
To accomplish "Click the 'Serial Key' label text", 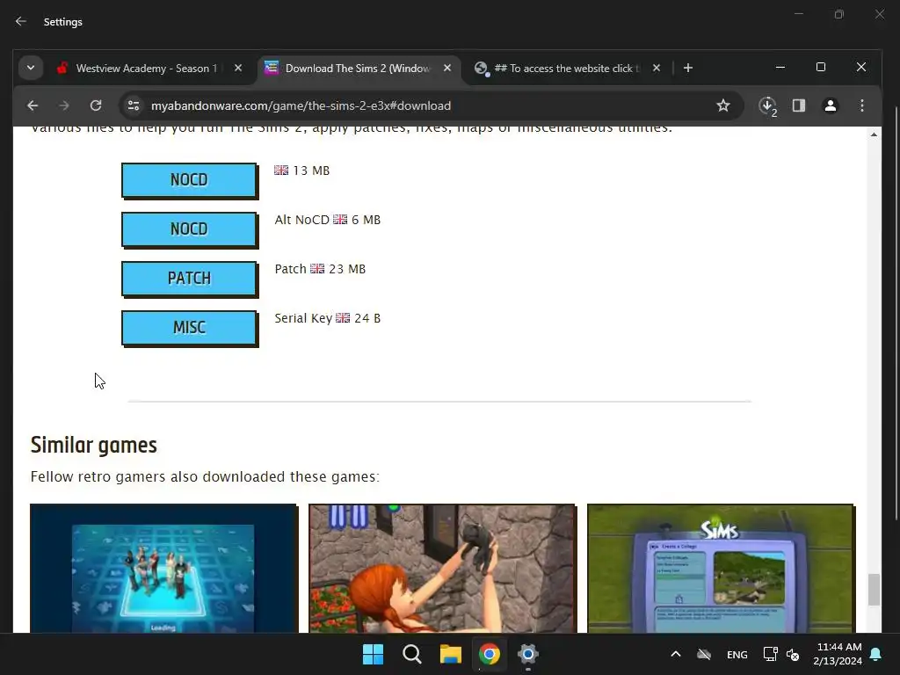I will (x=303, y=318).
